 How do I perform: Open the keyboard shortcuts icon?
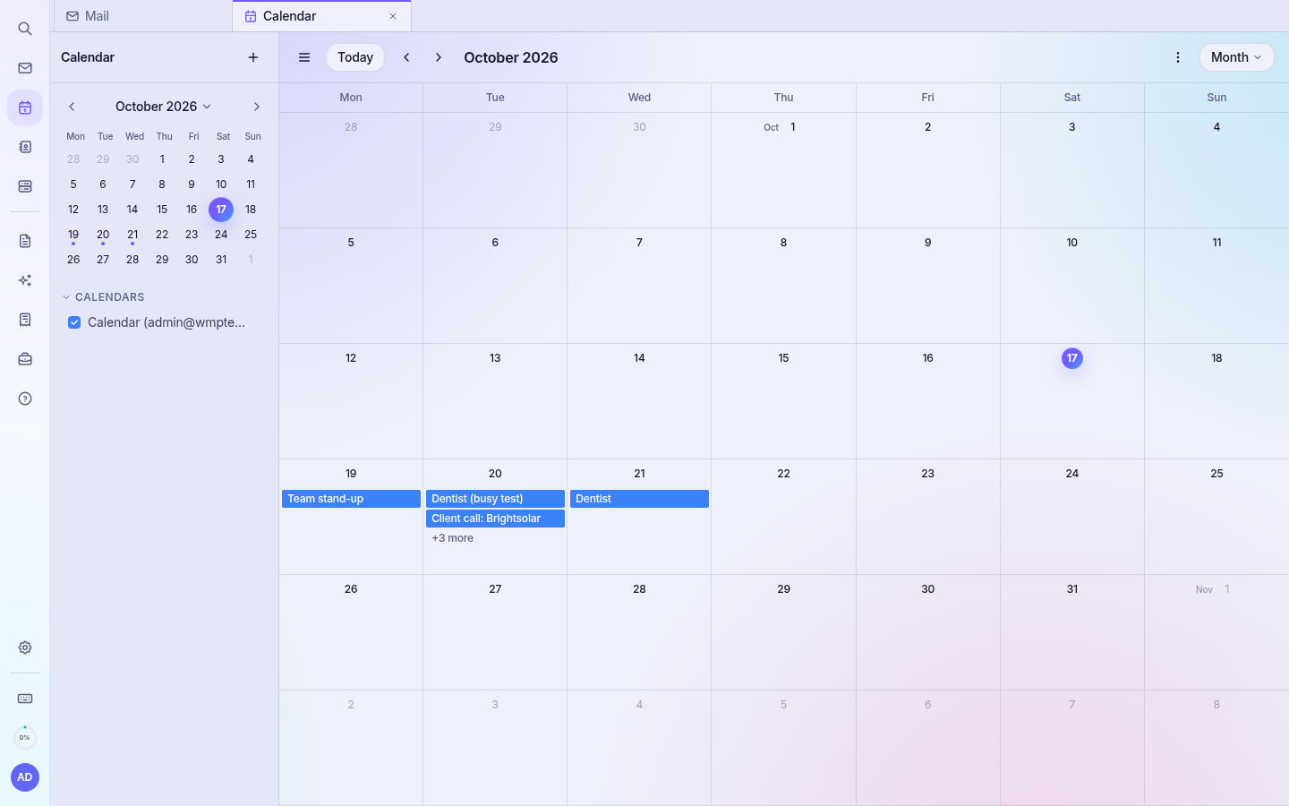[x=25, y=699]
